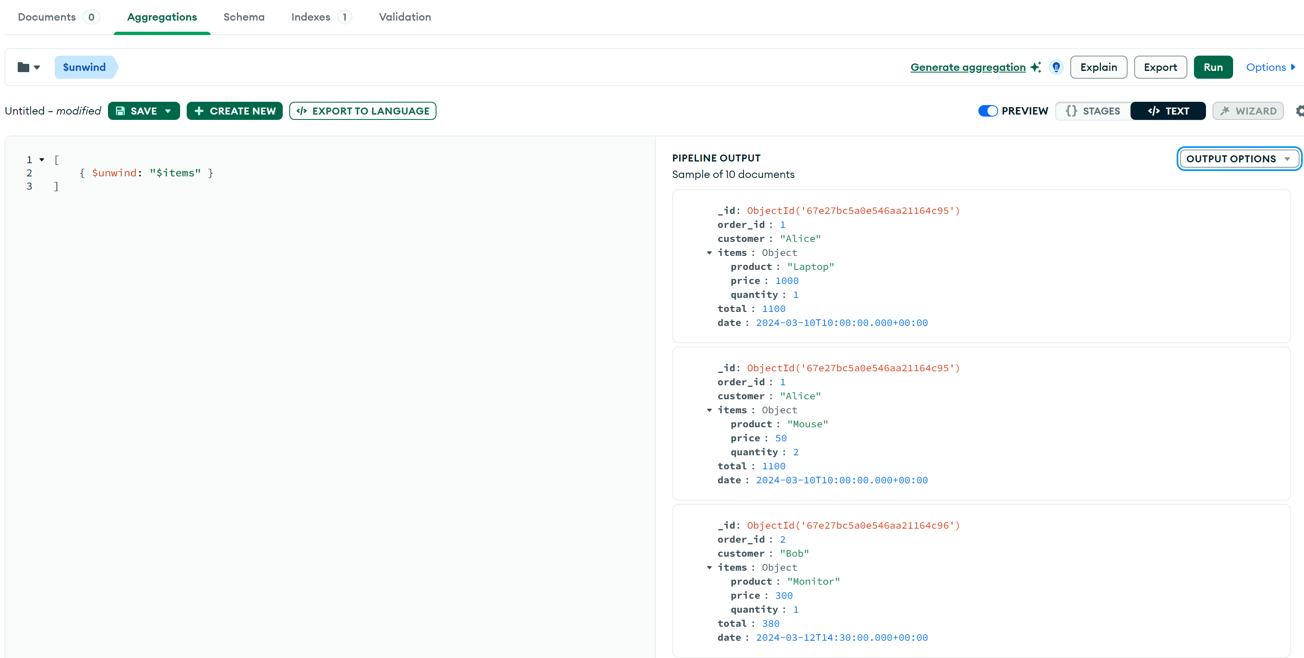Expand the Options panel arrow
This screenshot has width=1304, height=658.
1293,67
